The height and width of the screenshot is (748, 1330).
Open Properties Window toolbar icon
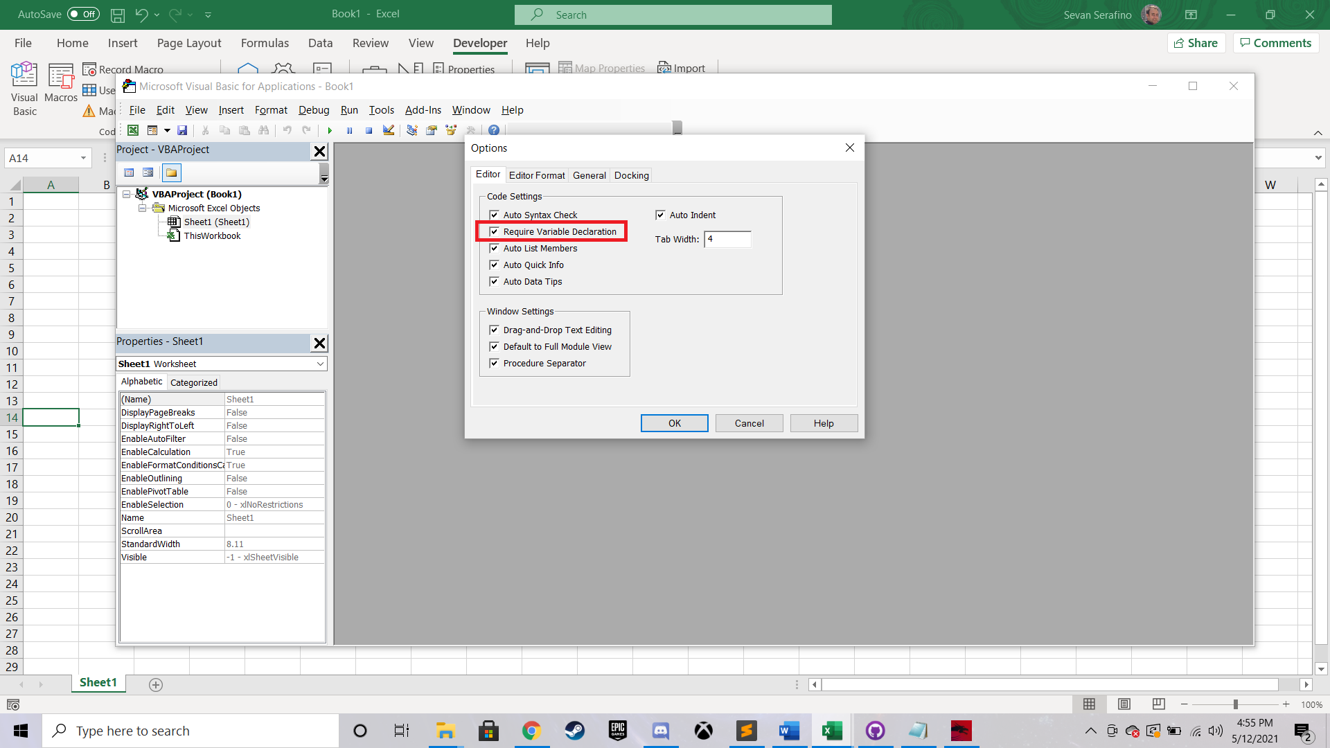[432, 130]
